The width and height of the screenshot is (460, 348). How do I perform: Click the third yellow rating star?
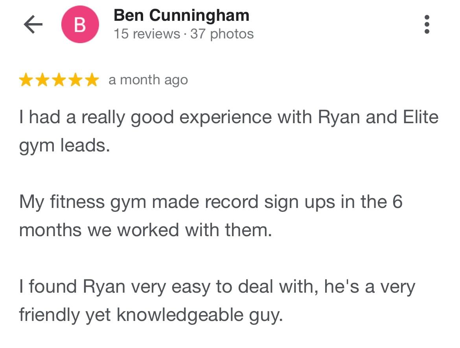click(59, 80)
